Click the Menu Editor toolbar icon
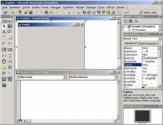 [20, 12]
